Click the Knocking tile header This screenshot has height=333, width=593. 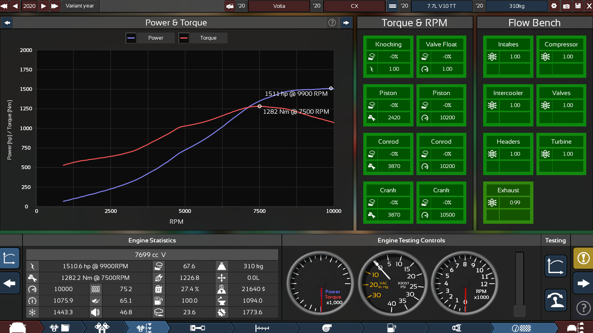click(388, 44)
